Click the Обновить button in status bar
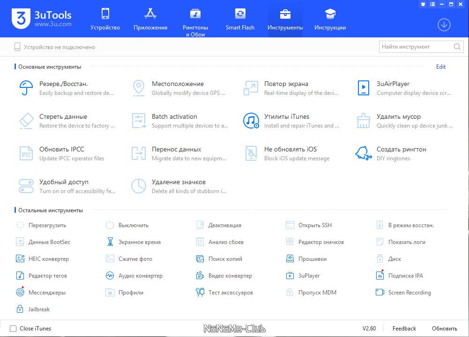The width and height of the screenshot is (469, 337). click(x=445, y=329)
